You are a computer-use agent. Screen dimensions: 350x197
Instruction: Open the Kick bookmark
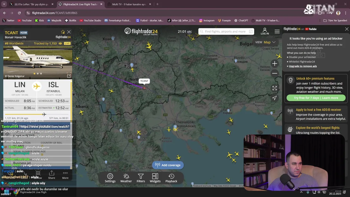tap(39, 21)
